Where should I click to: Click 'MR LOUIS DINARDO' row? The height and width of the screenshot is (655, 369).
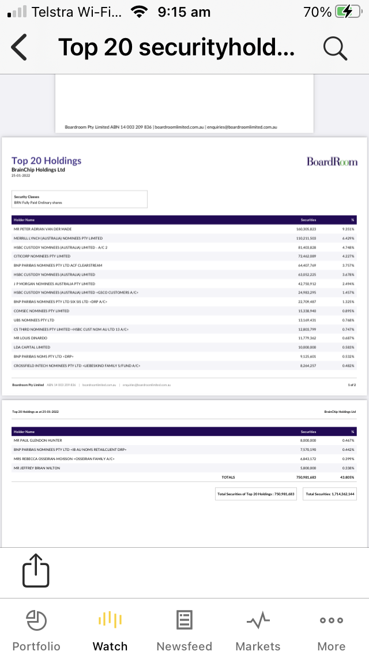(x=184, y=338)
